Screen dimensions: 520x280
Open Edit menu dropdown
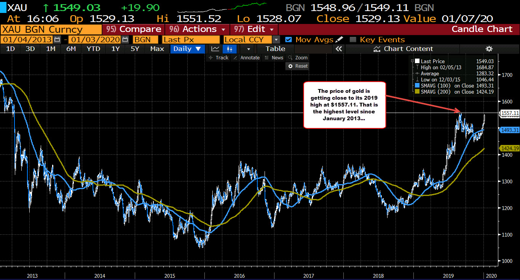pyautogui.click(x=254, y=29)
